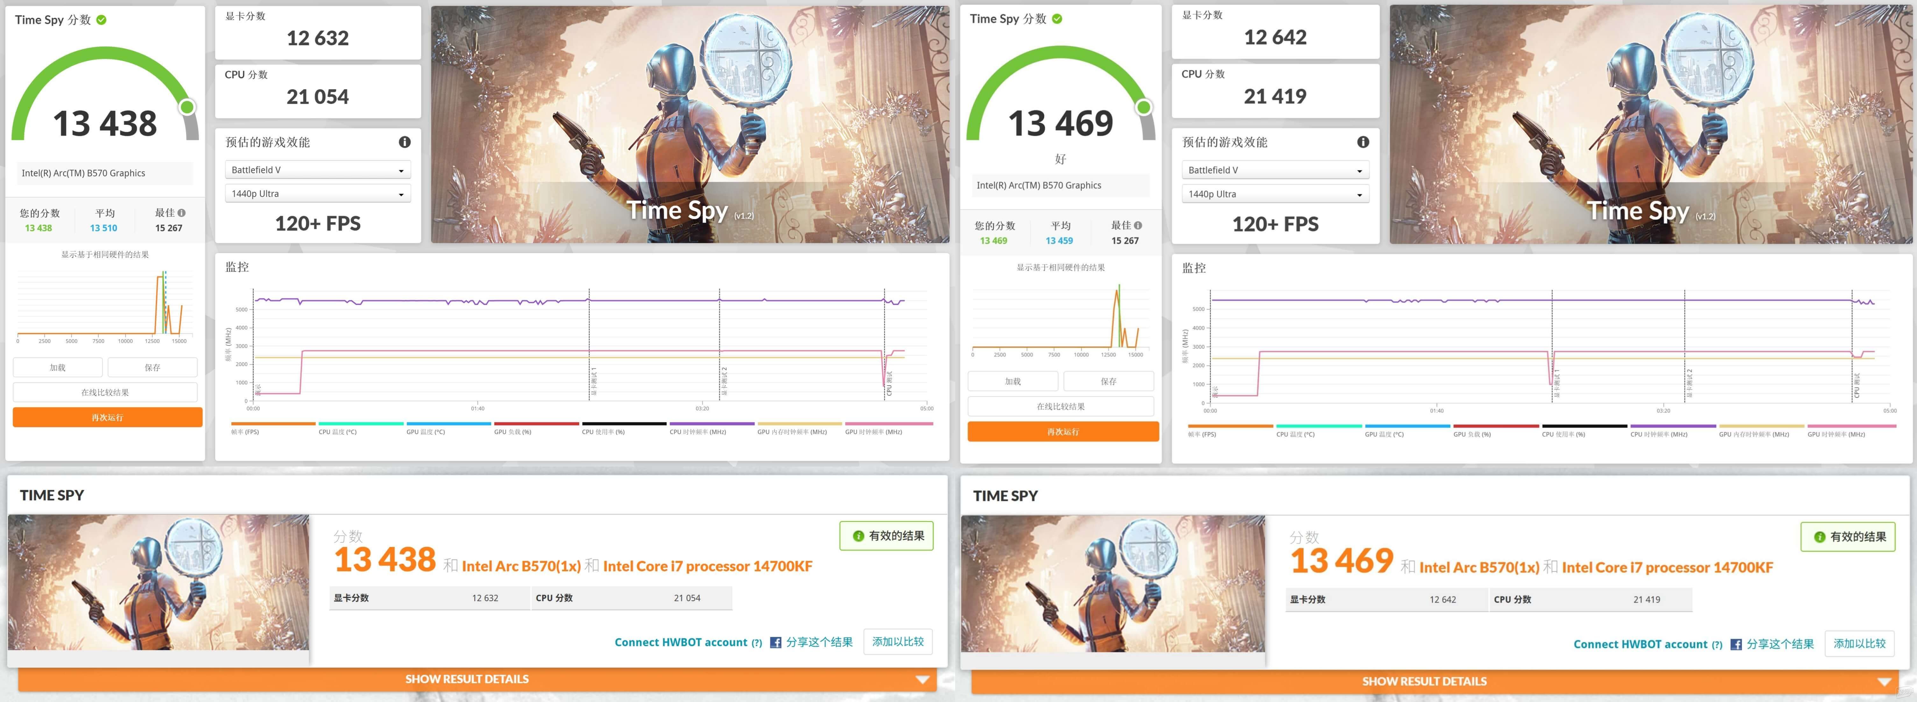
Task: Open 1440p Ultra preset dropdown in left panel
Action: click(318, 194)
